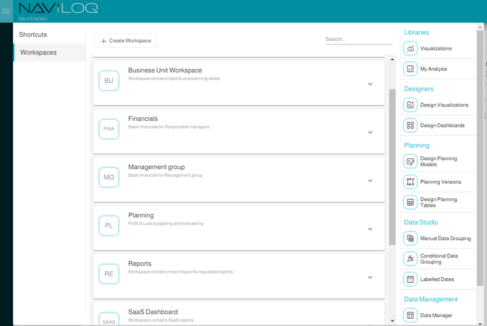Open the Design Planning Tables icon

(410, 203)
